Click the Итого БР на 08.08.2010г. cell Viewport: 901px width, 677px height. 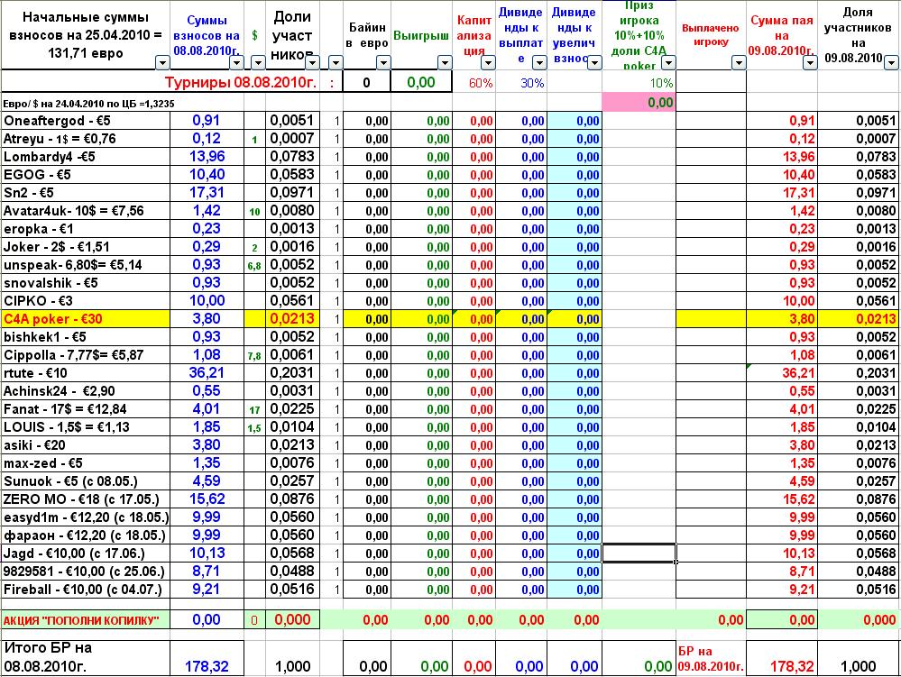pos(86,658)
